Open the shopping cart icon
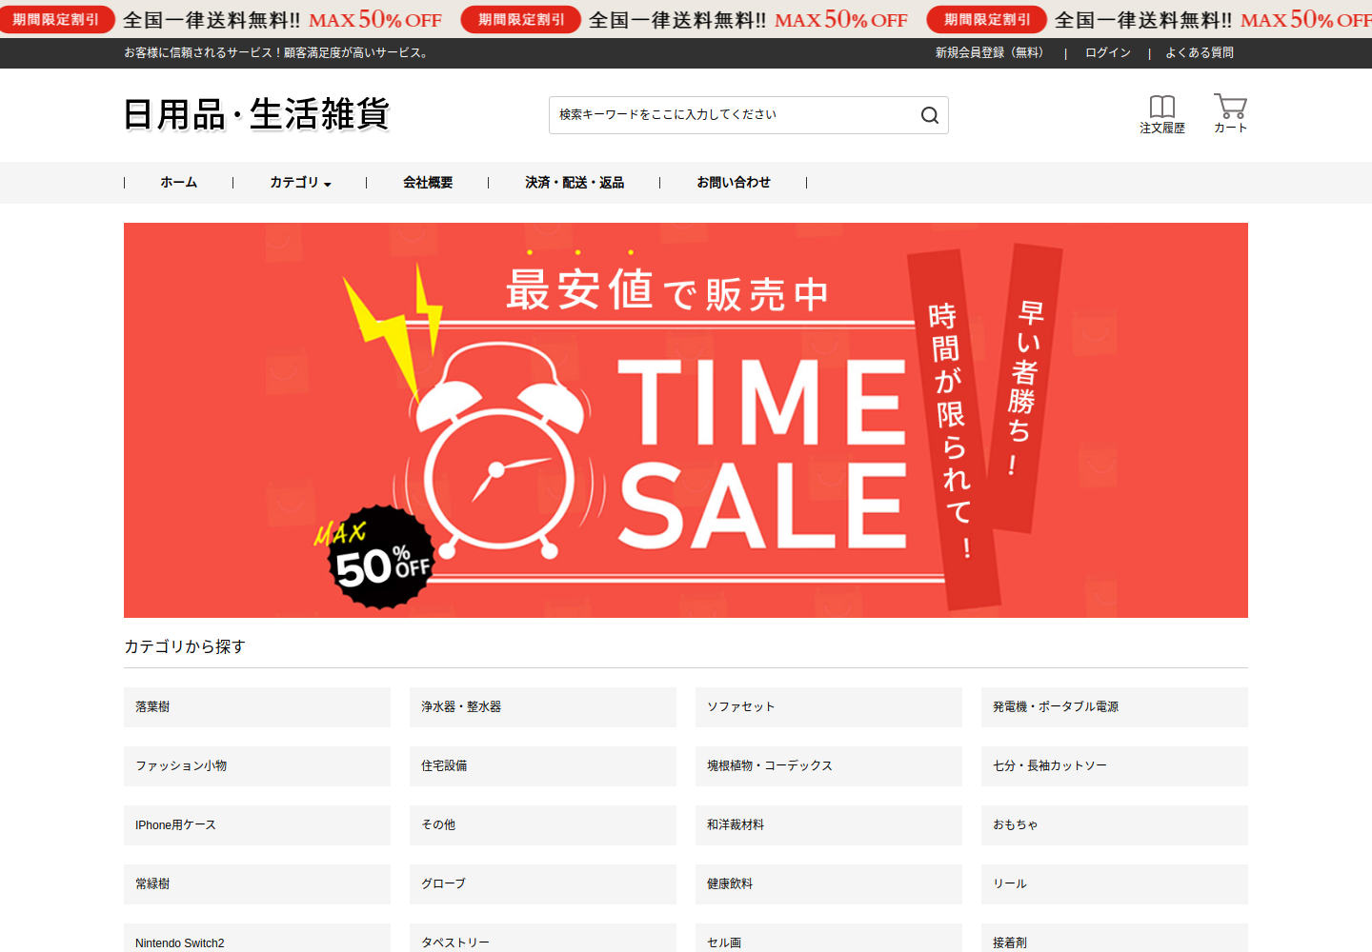This screenshot has width=1372, height=952. (x=1230, y=113)
